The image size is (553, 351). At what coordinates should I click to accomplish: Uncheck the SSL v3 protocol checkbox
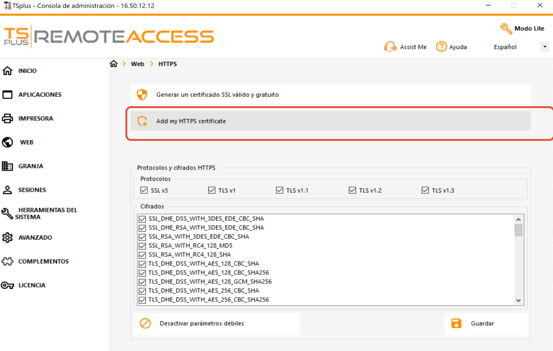[x=144, y=190]
